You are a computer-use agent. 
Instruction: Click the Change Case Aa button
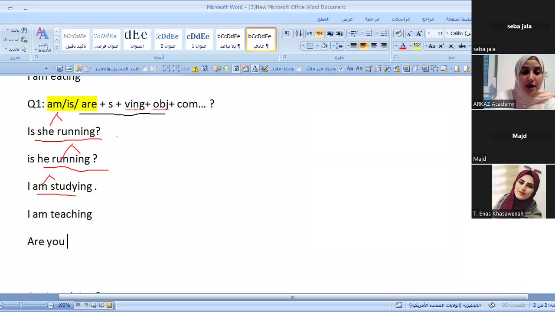[x=431, y=46]
